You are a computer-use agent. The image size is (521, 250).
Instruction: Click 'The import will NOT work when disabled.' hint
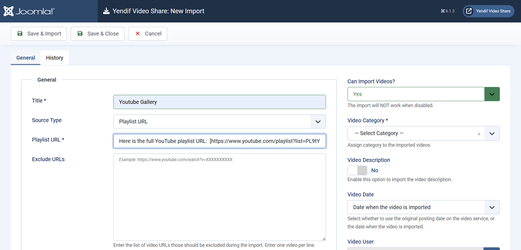390,105
